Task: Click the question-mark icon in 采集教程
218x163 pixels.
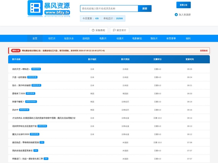Action: tap(93, 30)
